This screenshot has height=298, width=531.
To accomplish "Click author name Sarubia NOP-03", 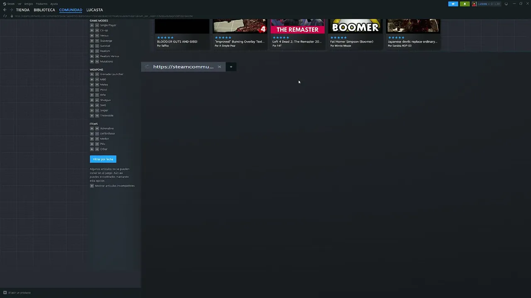I will coord(401,46).
